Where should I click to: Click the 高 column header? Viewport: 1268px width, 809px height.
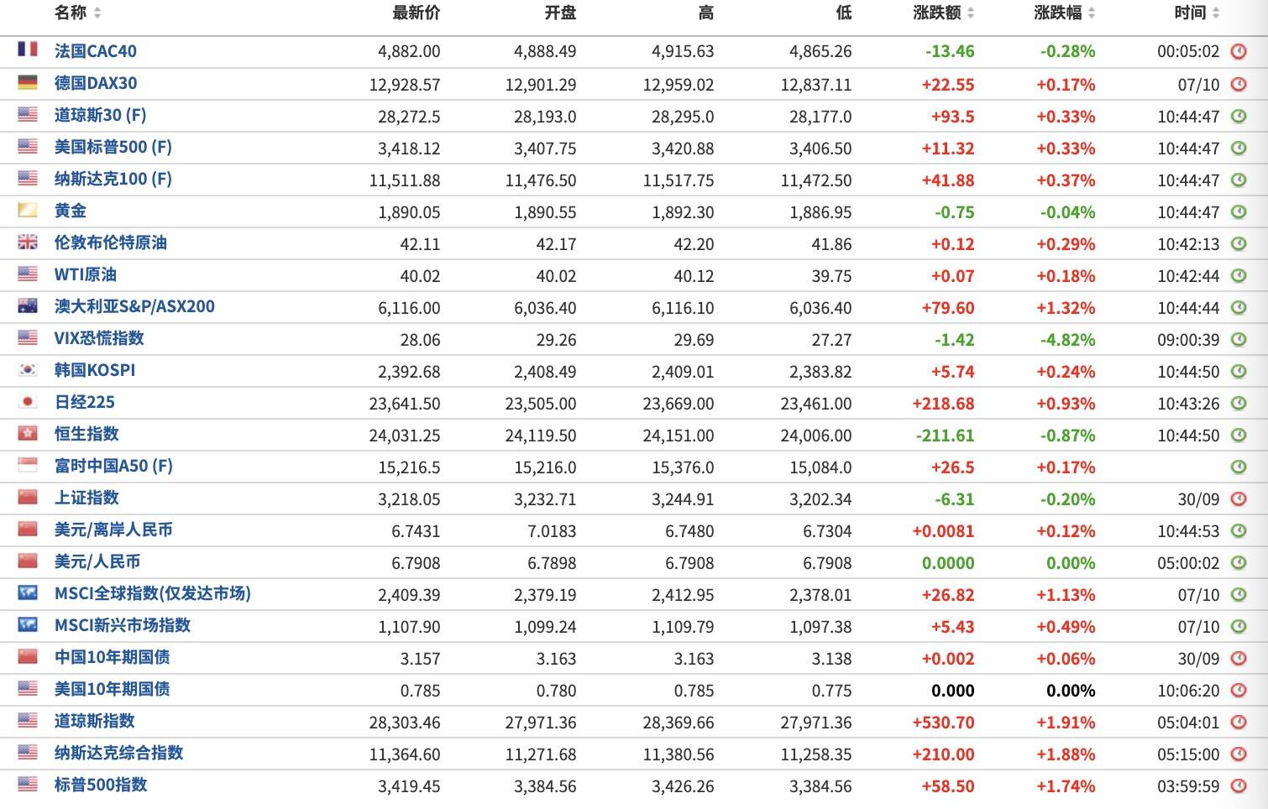click(706, 13)
